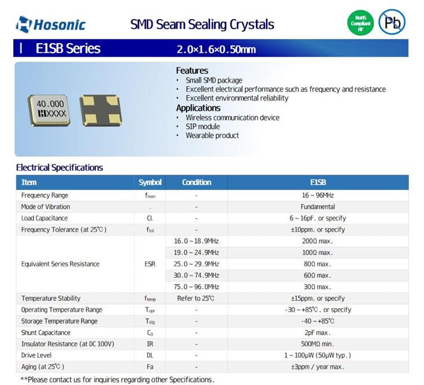This screenshot has width=424, height=385.
Task: Select the Operating Temperature Range label
Action: pyautogui.click(x=62, y=310)
